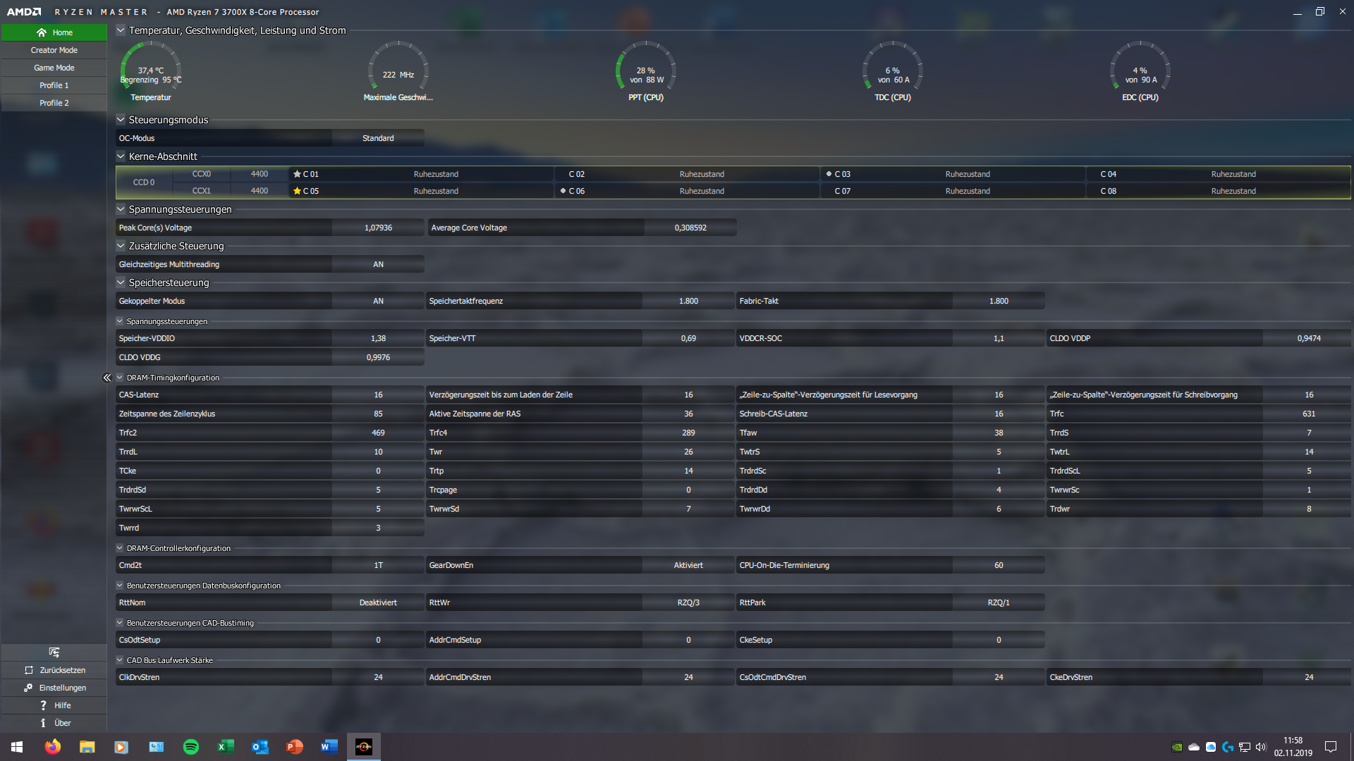Collapse the Steuerungsmodus section
This screenshot has width=1354, height=761.
[x=121, y=120]
